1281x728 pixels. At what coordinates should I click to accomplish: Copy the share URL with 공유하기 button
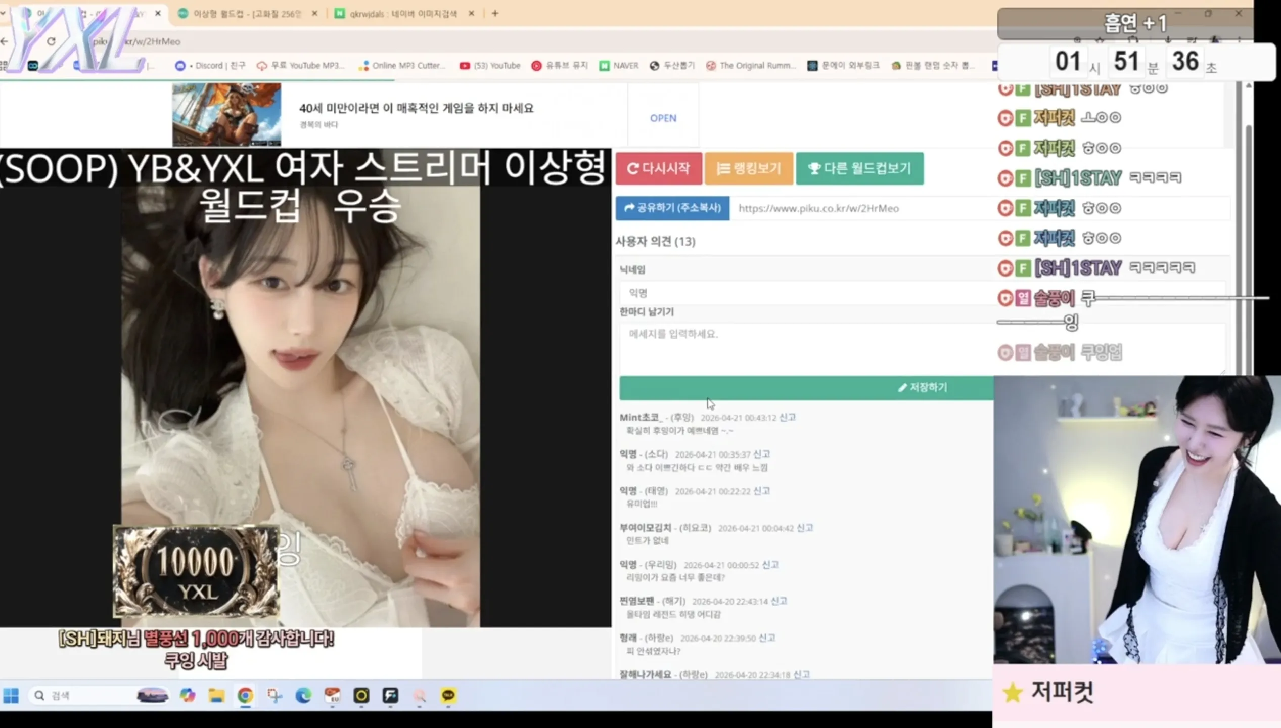click(672, 208)
